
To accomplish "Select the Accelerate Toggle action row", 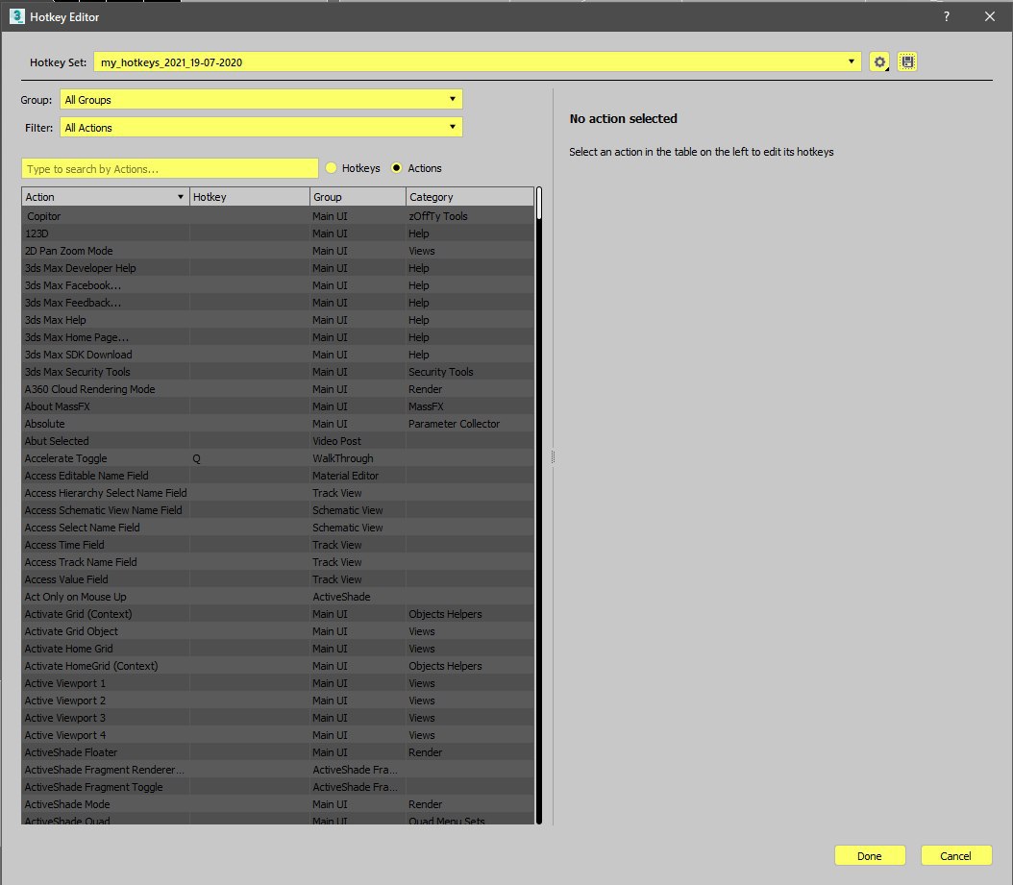I will click(278, 458).
